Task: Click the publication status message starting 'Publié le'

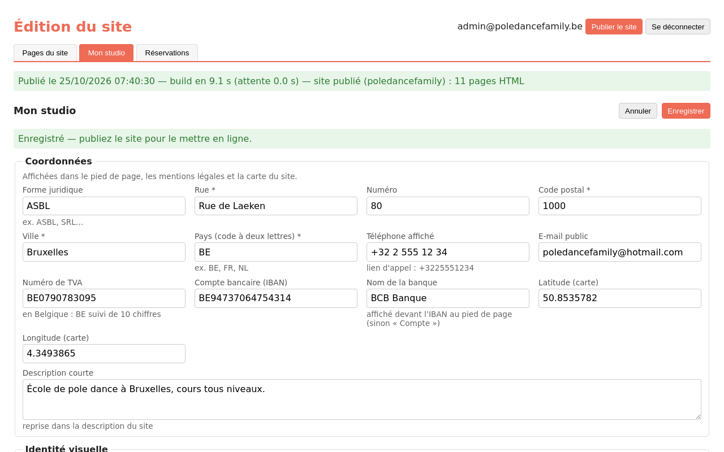Action: click(x=362, y=81)
